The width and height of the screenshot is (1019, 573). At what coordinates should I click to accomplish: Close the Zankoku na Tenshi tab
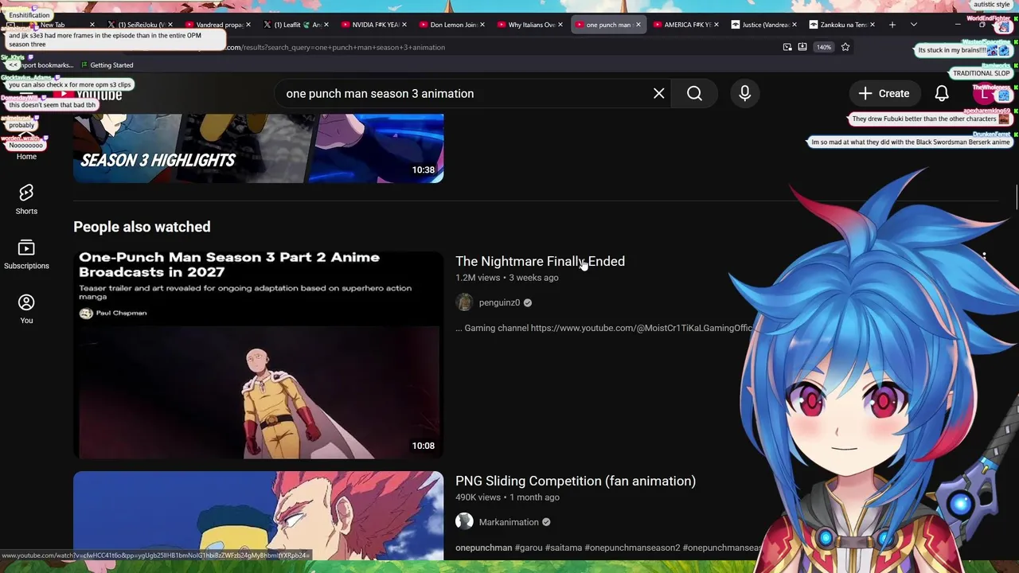(x=872, y=25)
